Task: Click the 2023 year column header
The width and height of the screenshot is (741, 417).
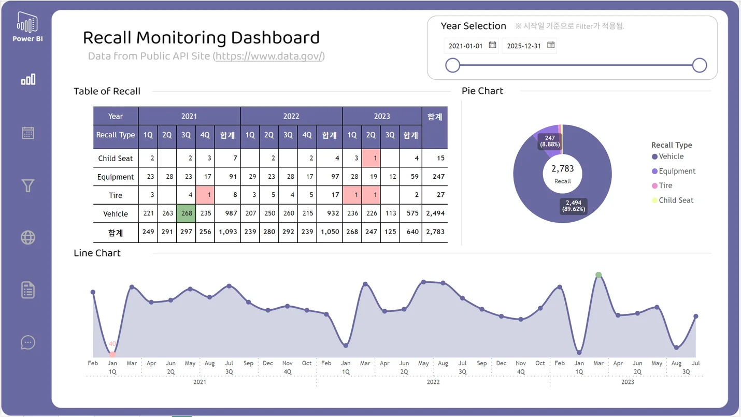Action: point(382,116)
